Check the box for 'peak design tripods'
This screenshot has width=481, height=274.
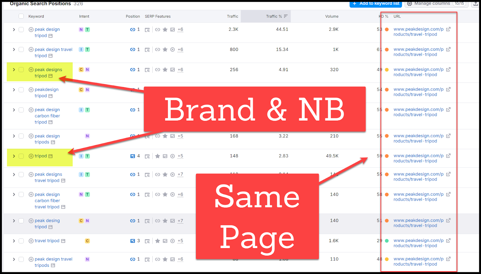[21, 136]
